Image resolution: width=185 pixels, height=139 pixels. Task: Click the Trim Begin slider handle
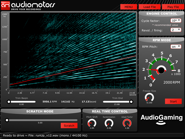pyautogui.click(x=9, y=102)
